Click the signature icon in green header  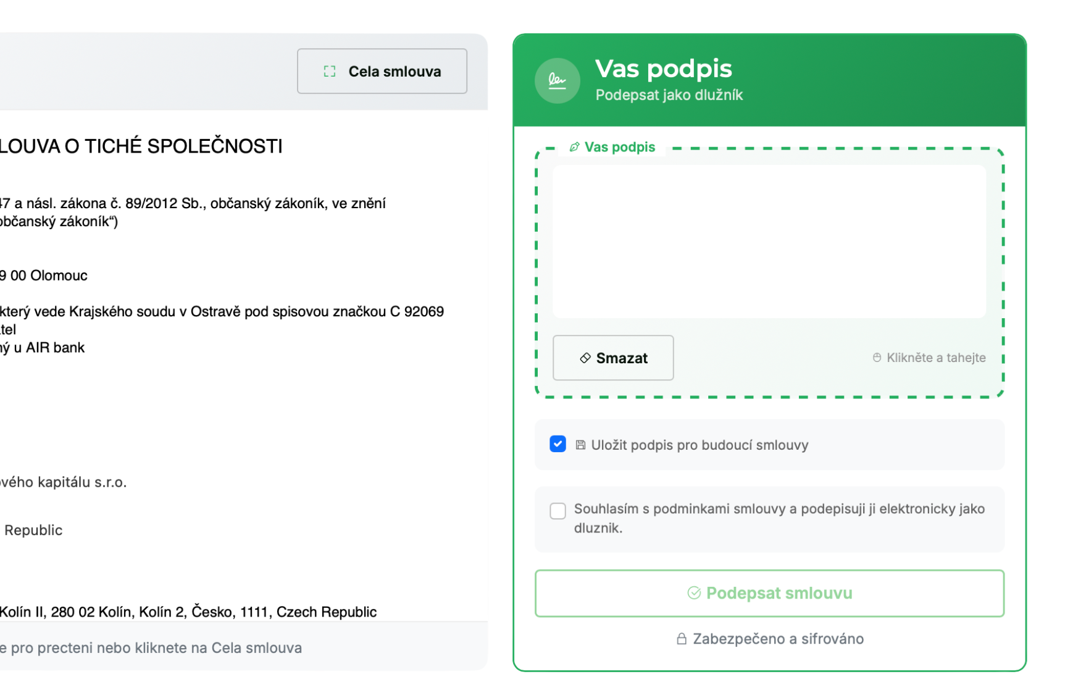click(x=557, y=81)
